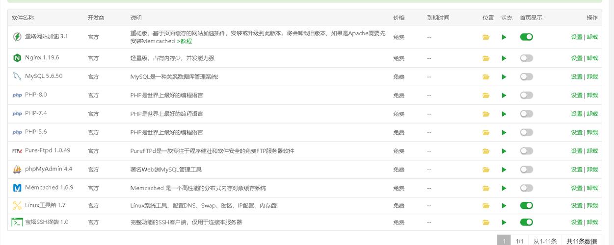
Task: Disable homepage display for 堡塔网站加速 3.1
Action: tap(527, 37)
